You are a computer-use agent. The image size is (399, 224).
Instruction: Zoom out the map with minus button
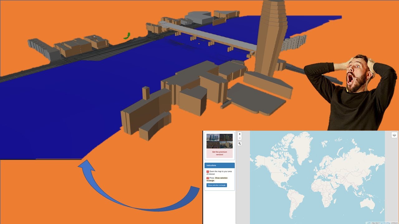[239, 138]
